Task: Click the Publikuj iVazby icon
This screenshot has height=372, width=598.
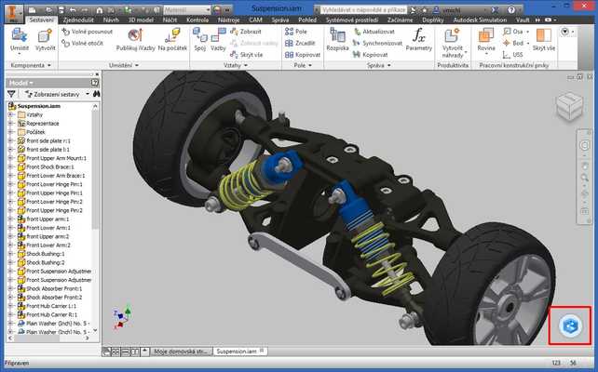Action: point(135,40)
